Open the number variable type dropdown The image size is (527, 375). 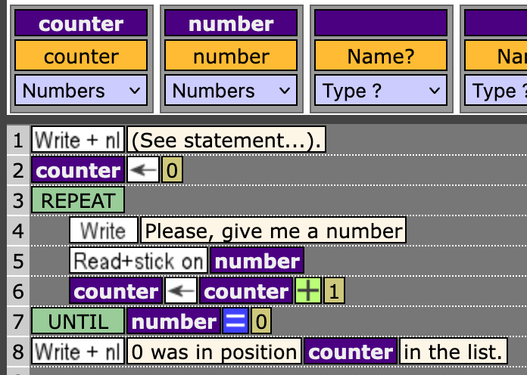click(231, 91)
